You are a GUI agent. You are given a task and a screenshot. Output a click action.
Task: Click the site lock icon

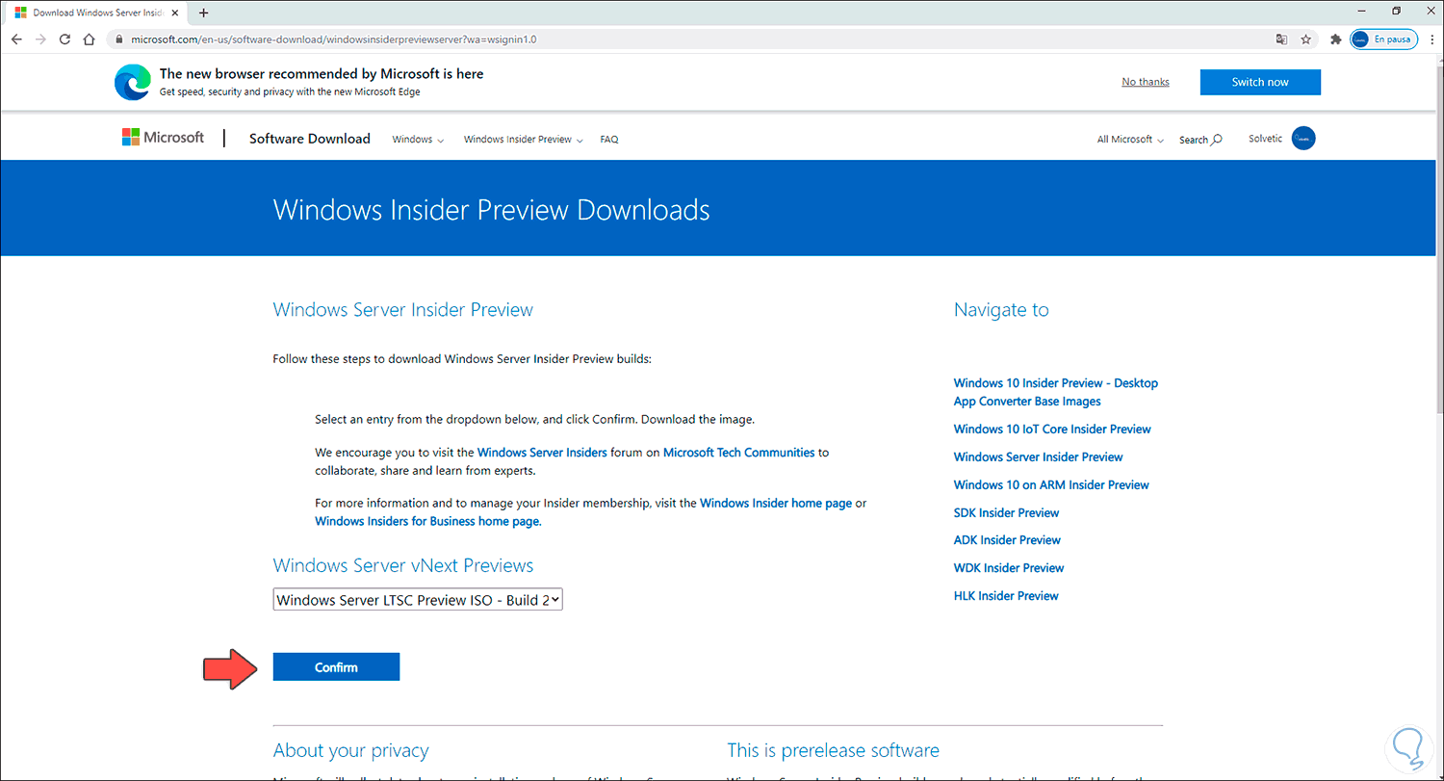coord(119,39)
